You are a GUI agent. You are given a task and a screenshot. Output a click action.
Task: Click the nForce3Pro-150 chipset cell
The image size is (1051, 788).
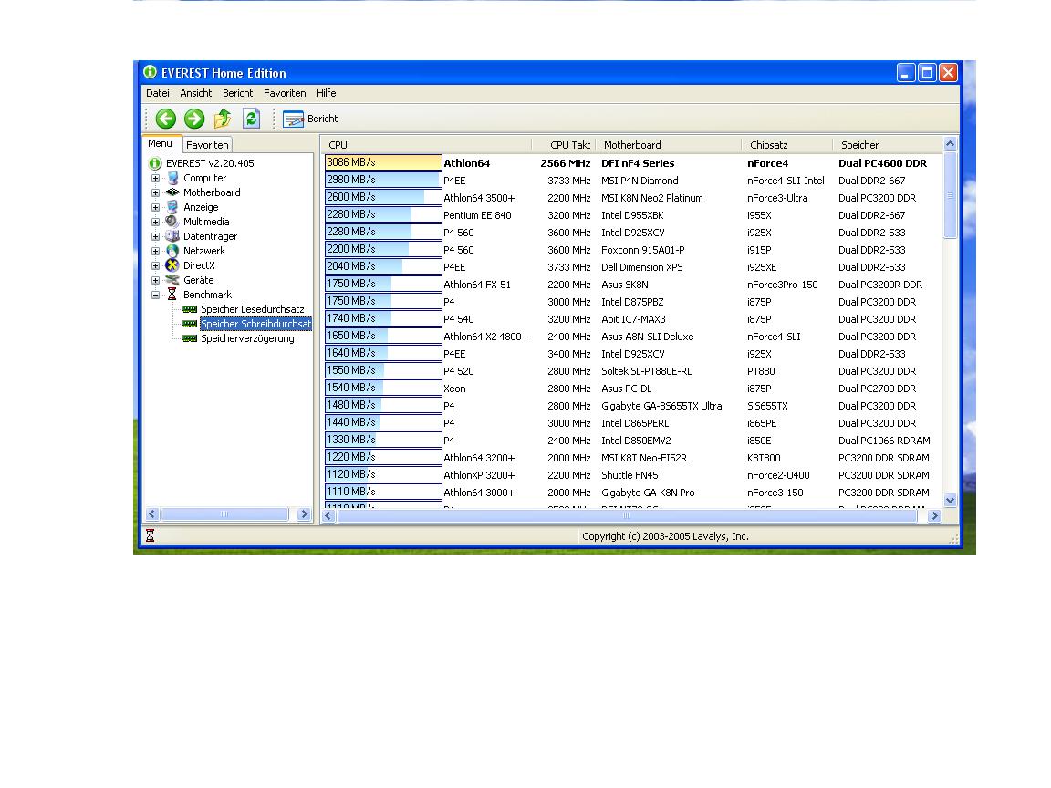point(782,285)
